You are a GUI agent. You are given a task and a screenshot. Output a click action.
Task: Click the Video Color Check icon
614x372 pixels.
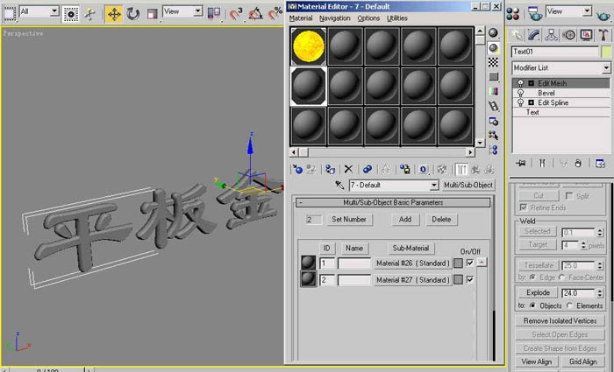tap(493, 91)
